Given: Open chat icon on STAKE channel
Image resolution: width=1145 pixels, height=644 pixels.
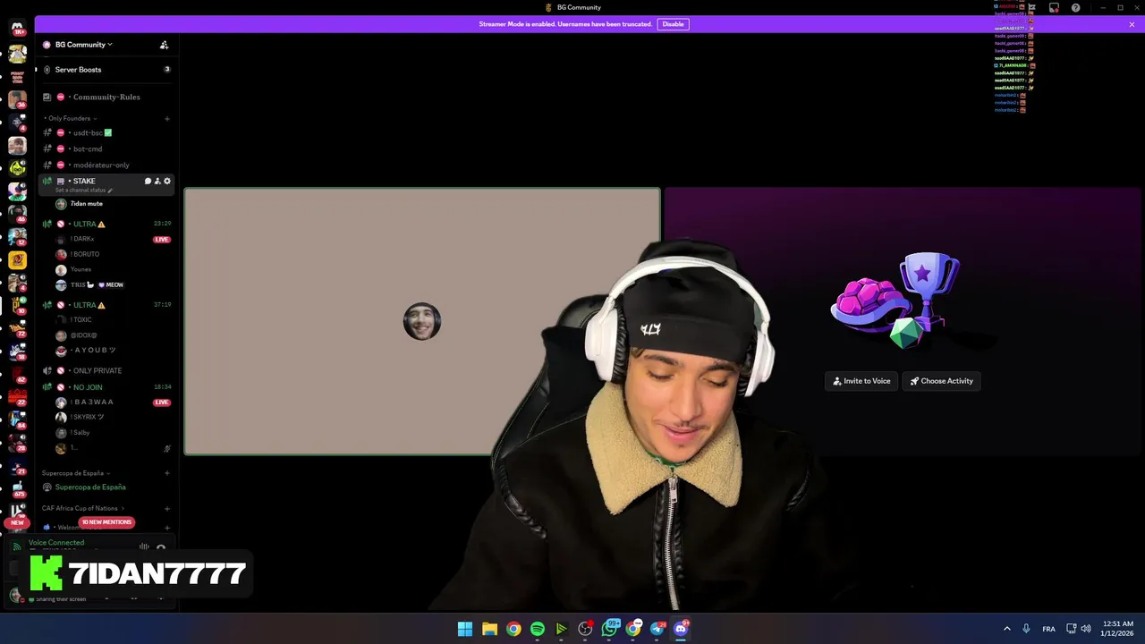Looking at the screenshot, I should pyautogui.click(x=148, y=181).
